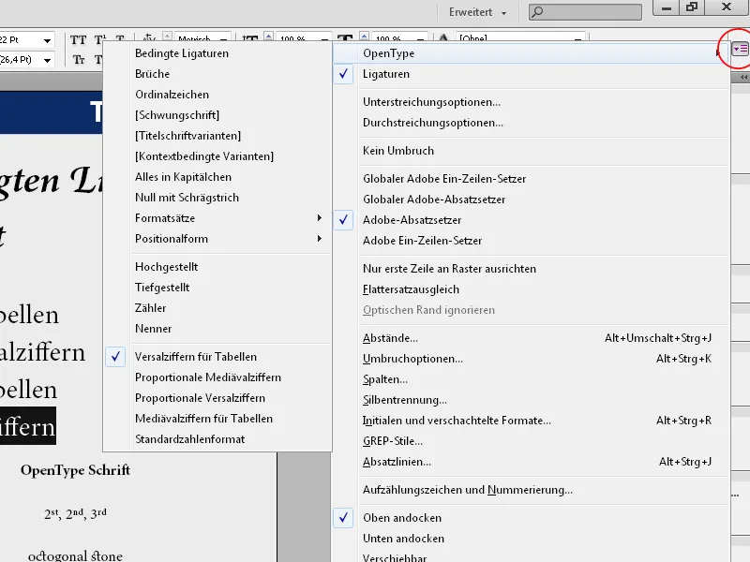
Task: Open Spalten... dialog
Action: [531, 379]
